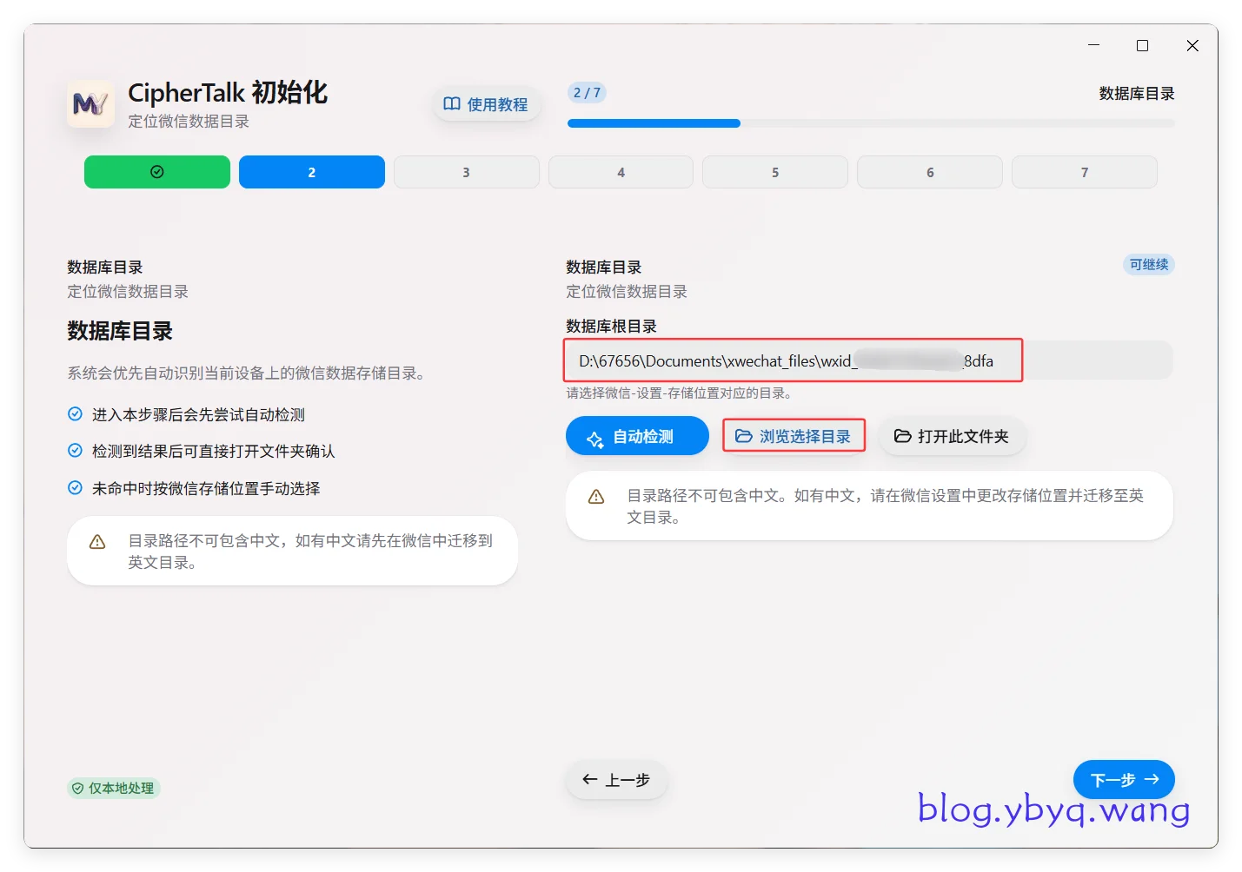Click the 上一步 back button
This screenshot has height=872, width=1242.
[616, 780]
